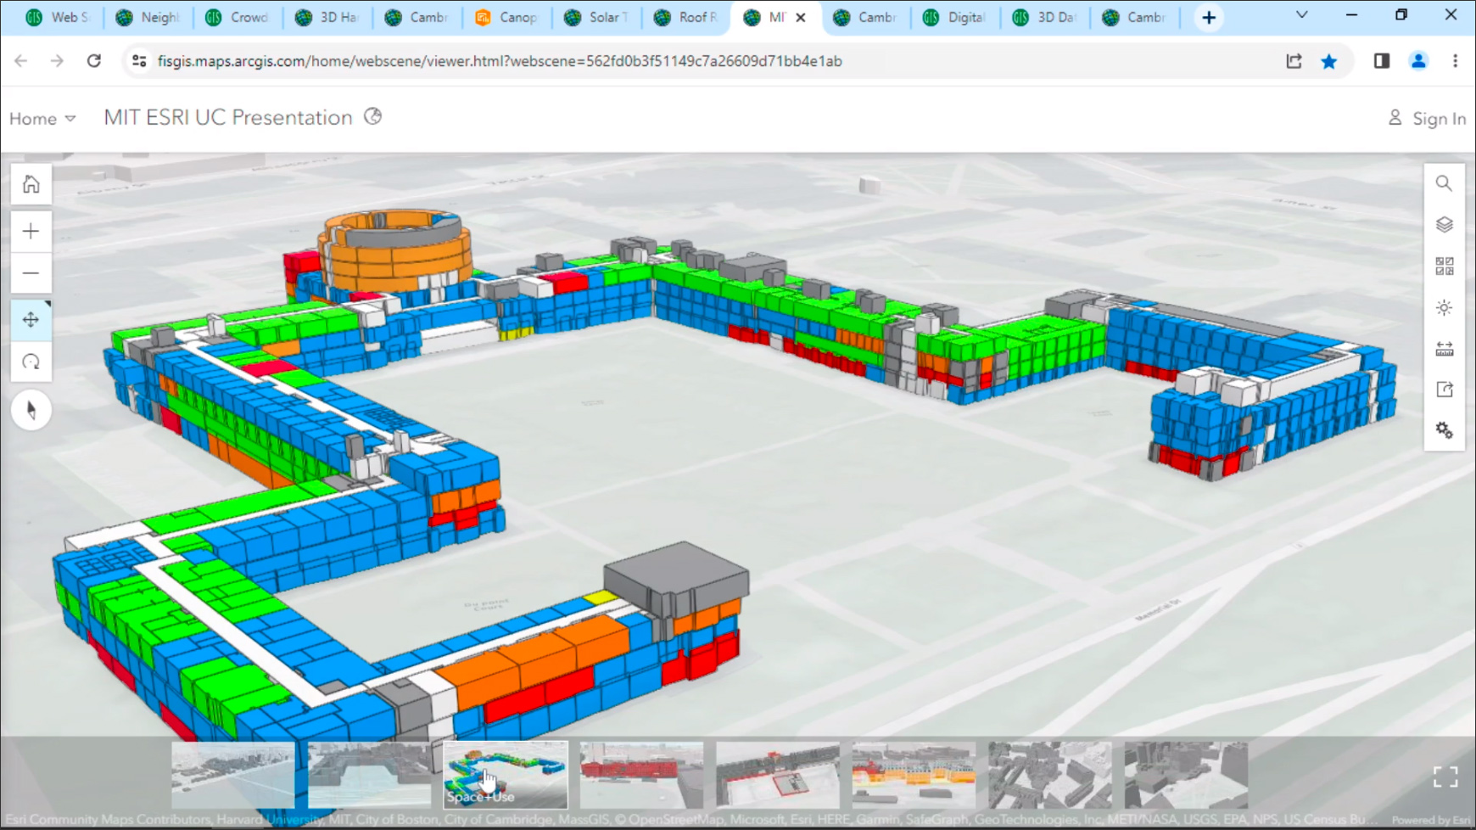This screenshot has height=830, width=1476.
Task: Select the Pan navigation tool
Action: [31, 320]
